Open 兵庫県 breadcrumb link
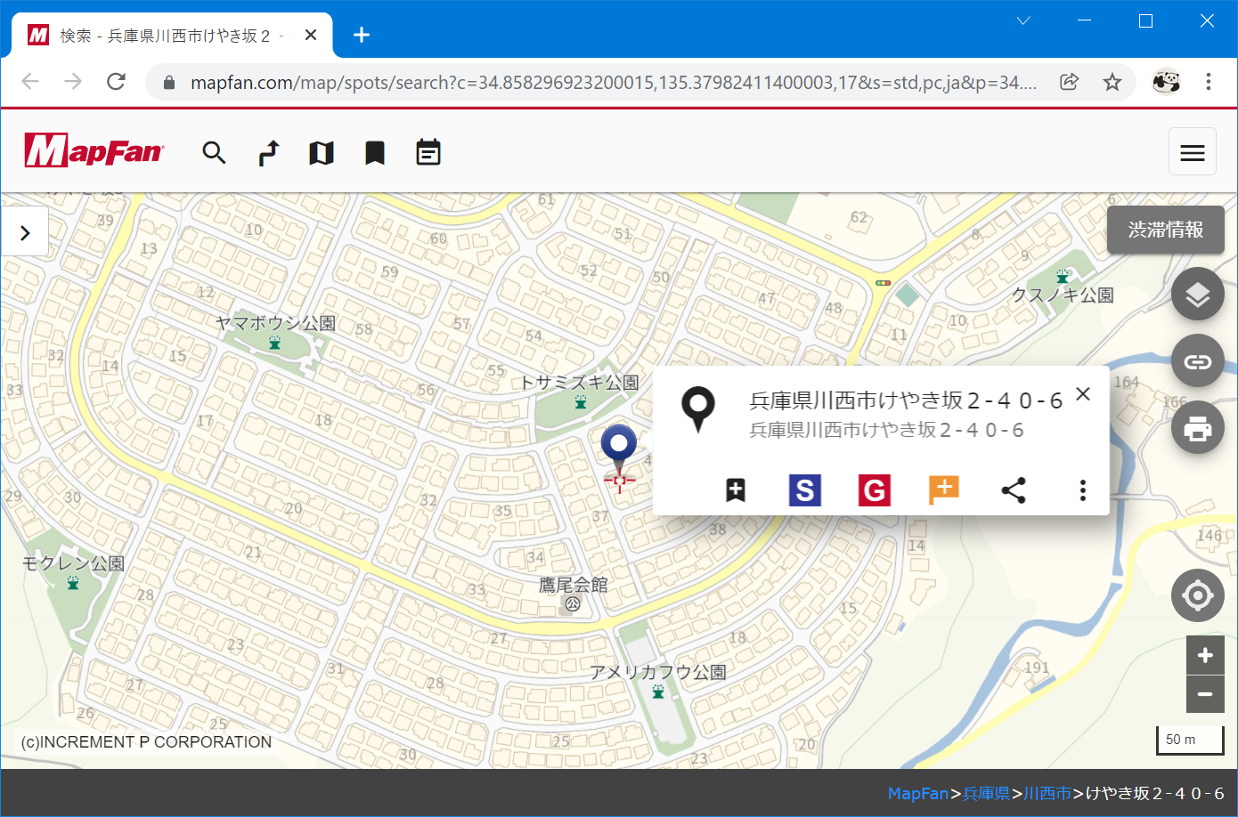This screenshot has height=817, width=1238. point(987,793)
